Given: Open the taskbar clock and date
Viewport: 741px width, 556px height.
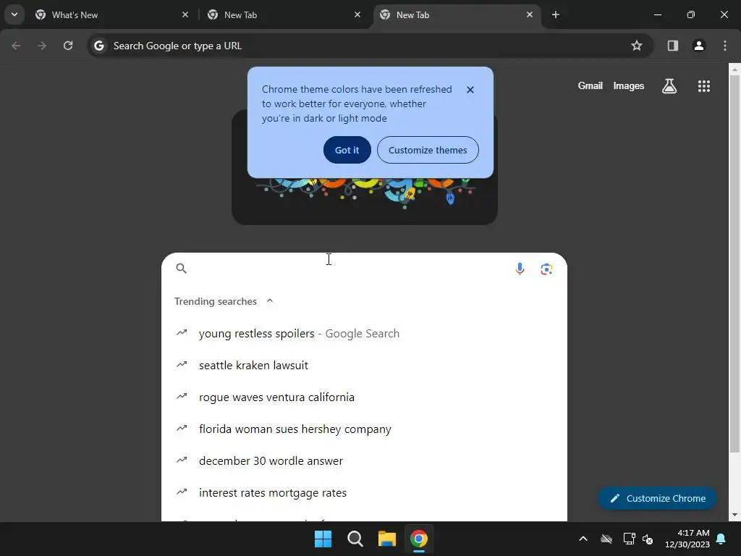Looking at the screenshot, I should (687, 539).
